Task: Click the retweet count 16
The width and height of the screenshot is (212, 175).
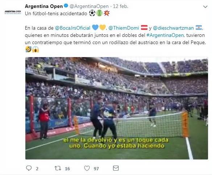Action: point(67,168)
